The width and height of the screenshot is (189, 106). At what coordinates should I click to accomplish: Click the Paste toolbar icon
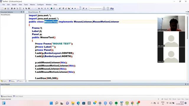coord(29,9)
